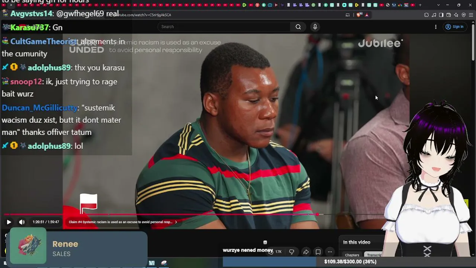The width and height of the screenshot is (476, 268).
Task: Toggle the browser sidebar panel
Action: click(441, 15)
